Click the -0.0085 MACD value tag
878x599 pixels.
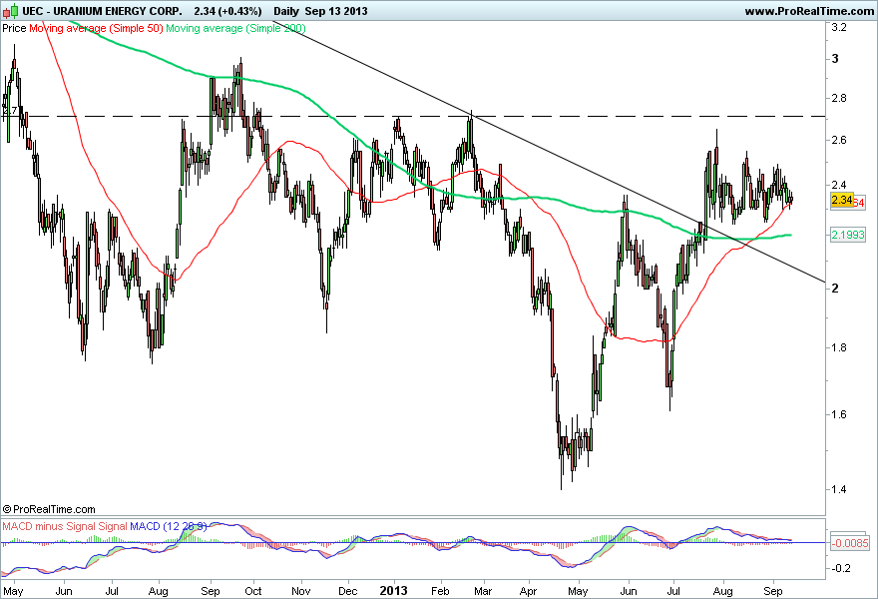850,542
